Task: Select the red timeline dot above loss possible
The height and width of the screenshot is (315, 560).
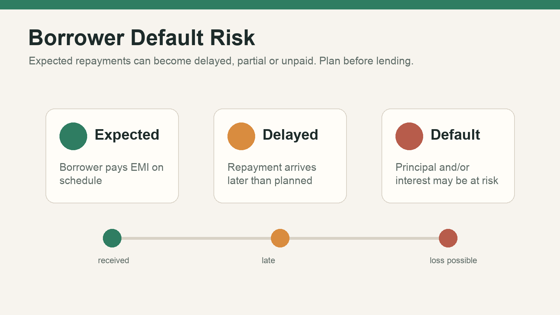Action: click(x=448, y=238)
